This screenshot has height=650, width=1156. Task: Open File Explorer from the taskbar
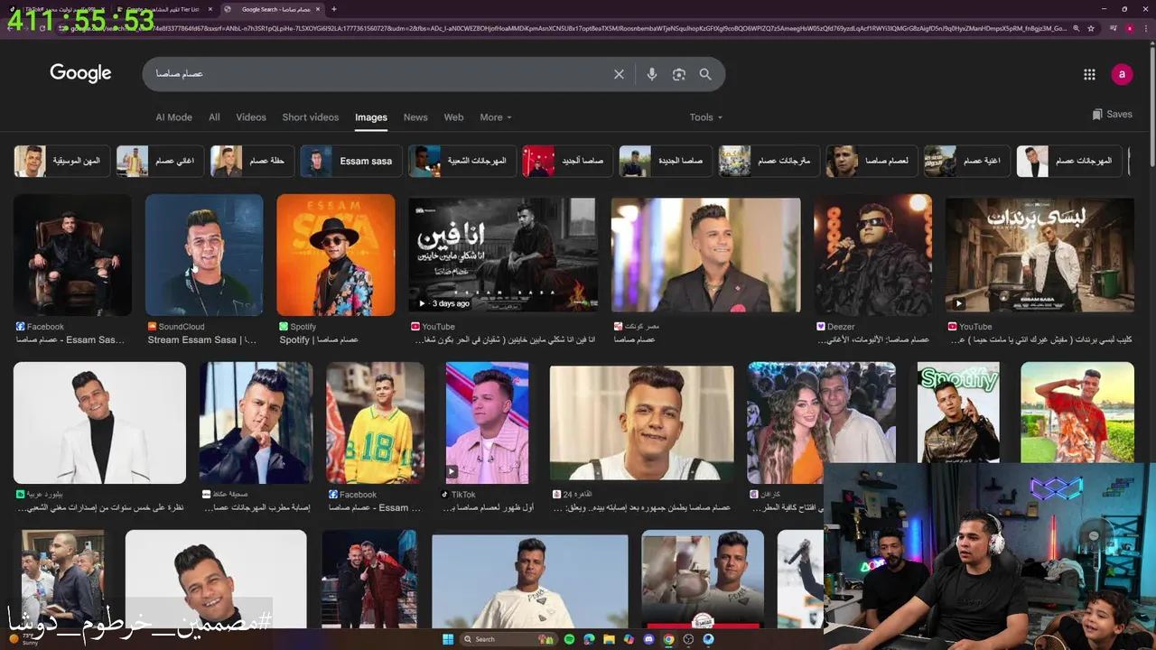pos(609,639)
